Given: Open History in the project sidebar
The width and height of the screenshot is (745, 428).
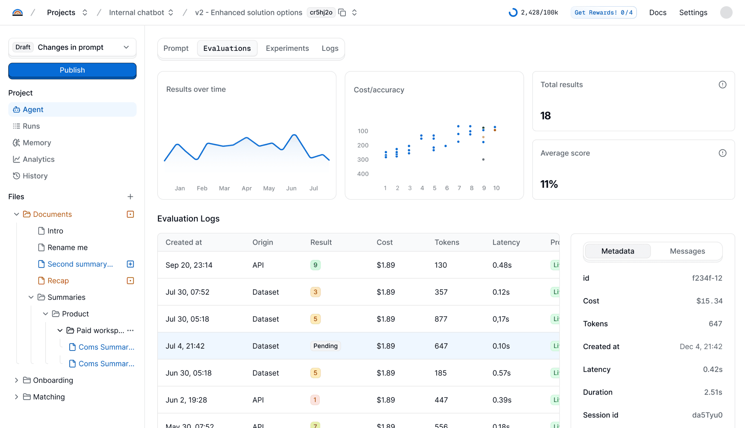Looking at the screenshot, I should [x=35, y=176].
